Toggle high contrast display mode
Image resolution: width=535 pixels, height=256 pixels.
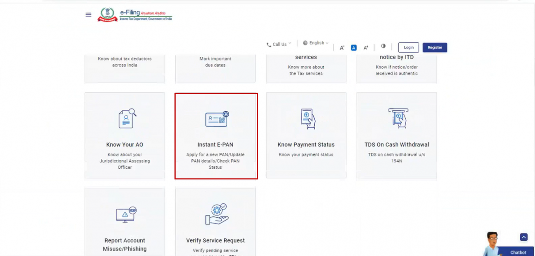pyautogui.click(x=383, y=47)
